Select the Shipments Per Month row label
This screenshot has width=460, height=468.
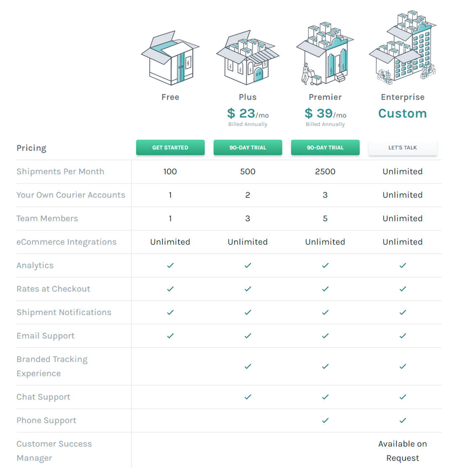click(x=60, y=172)
